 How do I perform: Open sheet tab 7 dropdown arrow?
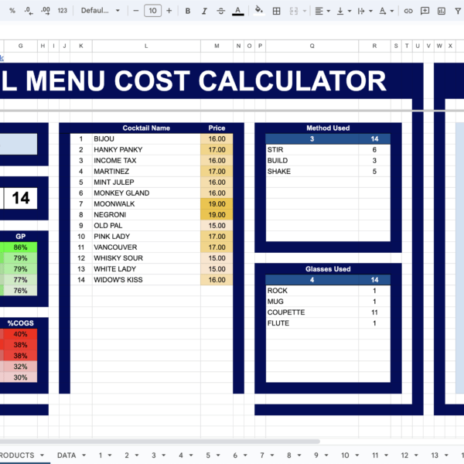point(272,455)
